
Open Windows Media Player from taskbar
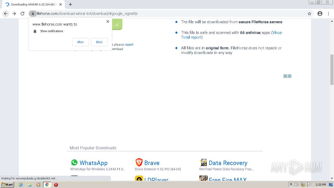tap(38, 185)
